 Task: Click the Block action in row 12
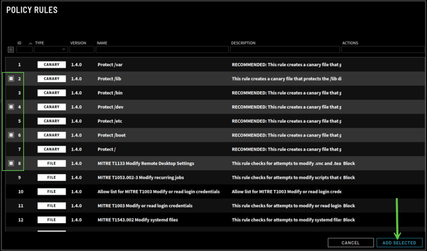pyautogui.click(x=349, y=220)
